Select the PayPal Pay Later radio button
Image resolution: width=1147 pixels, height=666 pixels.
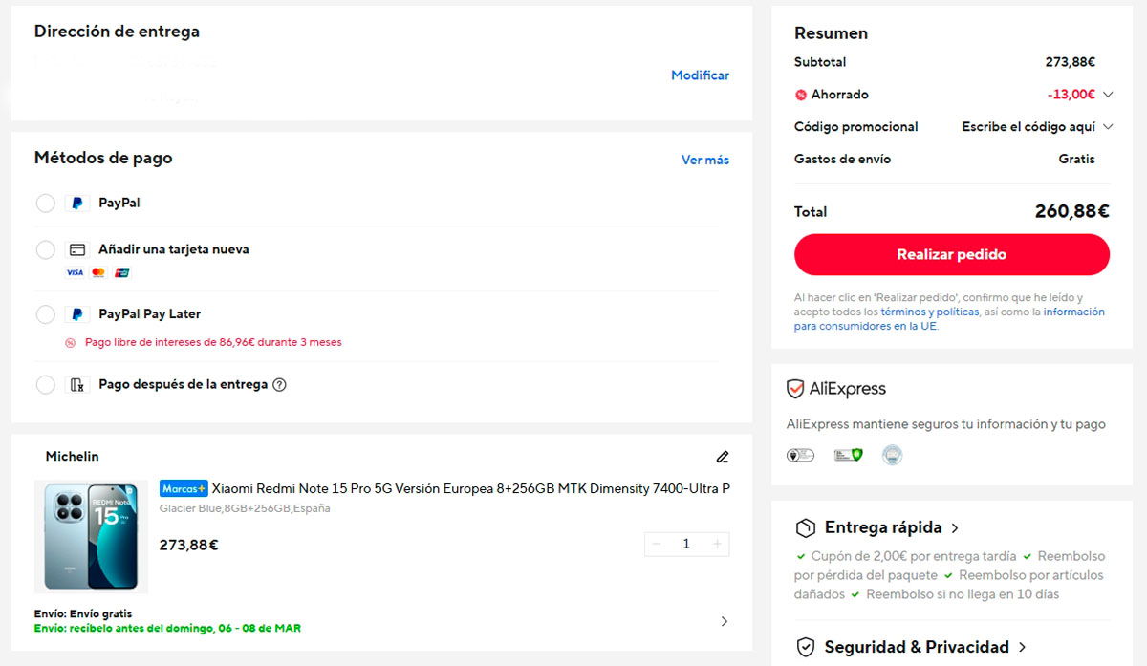point(45,313)
